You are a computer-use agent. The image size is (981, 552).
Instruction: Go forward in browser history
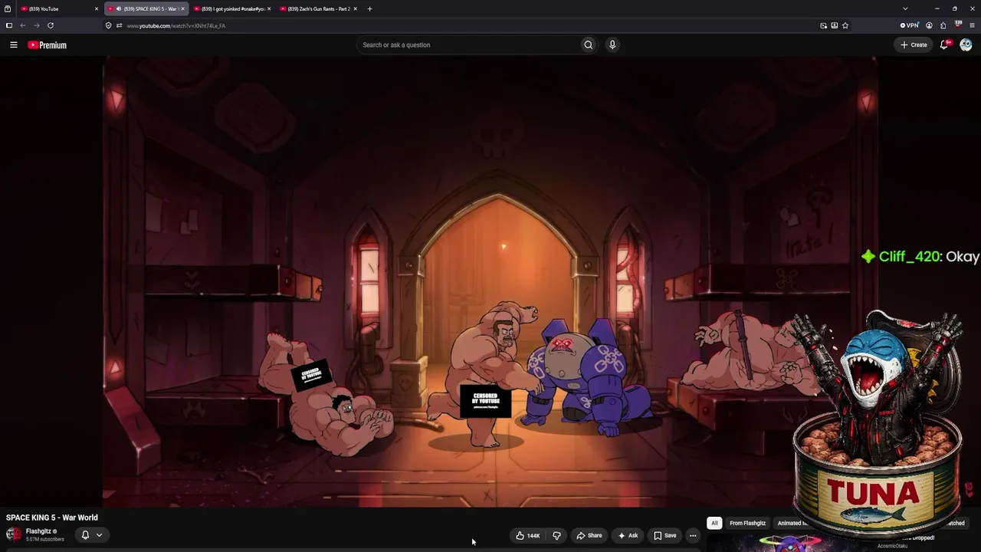36,25
